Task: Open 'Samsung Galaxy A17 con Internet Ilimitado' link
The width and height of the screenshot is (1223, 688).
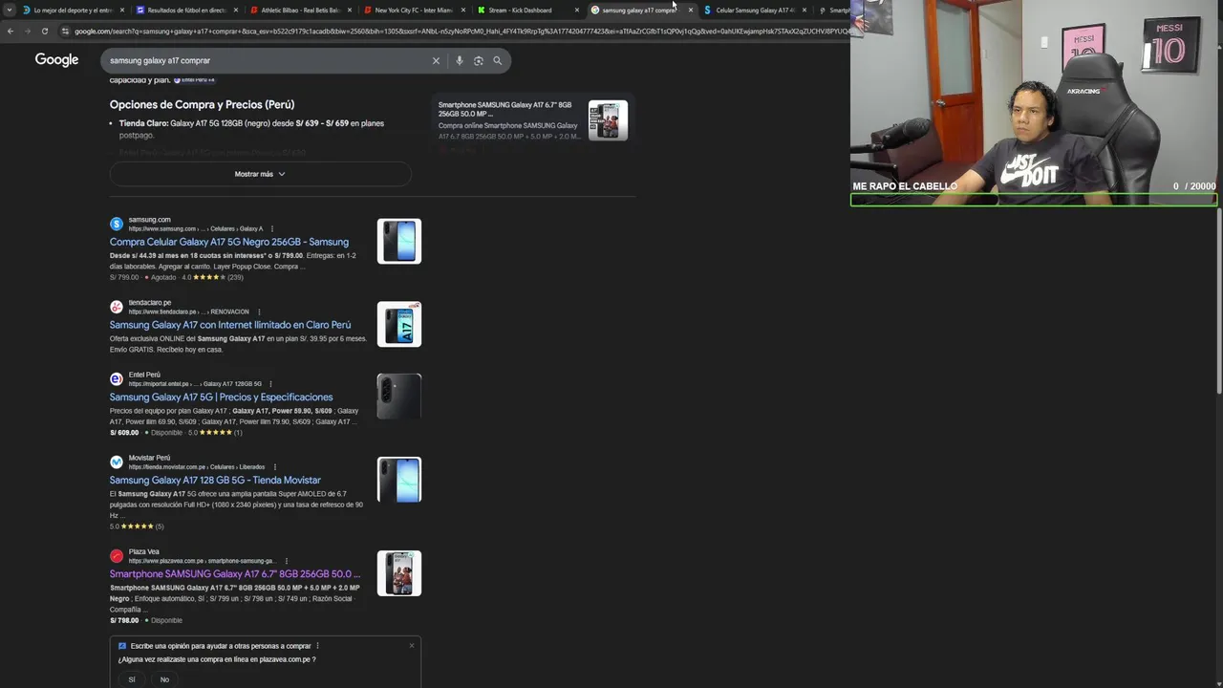Action: pos(230,325)
